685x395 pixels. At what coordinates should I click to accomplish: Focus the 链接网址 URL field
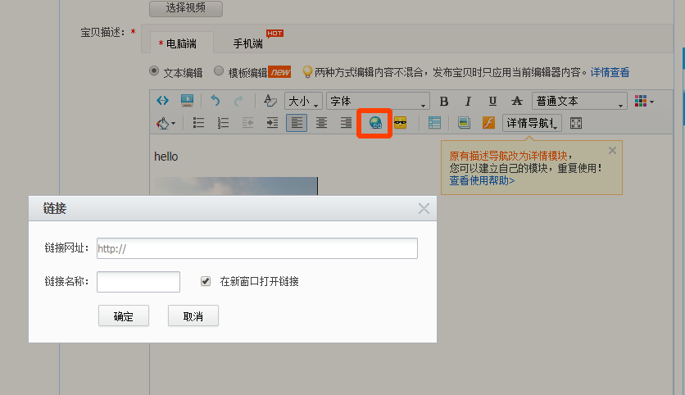(257, 248)
